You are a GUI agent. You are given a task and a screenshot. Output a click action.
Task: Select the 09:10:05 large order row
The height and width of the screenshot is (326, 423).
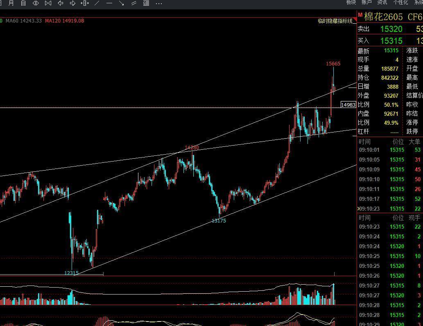[x=390, y=160]
